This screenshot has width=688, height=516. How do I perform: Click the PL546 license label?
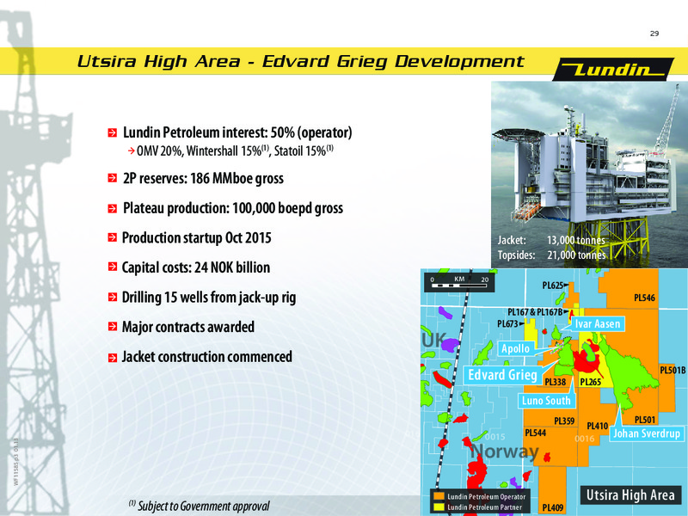coord(644,298)
